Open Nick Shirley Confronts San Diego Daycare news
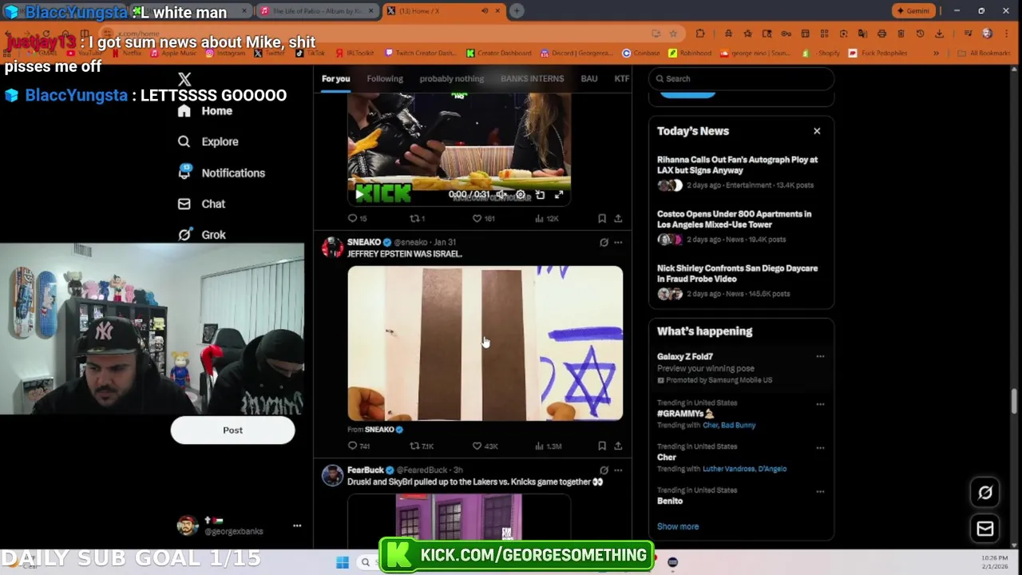Screen dimensions: 1022x575 coord(741,282)
